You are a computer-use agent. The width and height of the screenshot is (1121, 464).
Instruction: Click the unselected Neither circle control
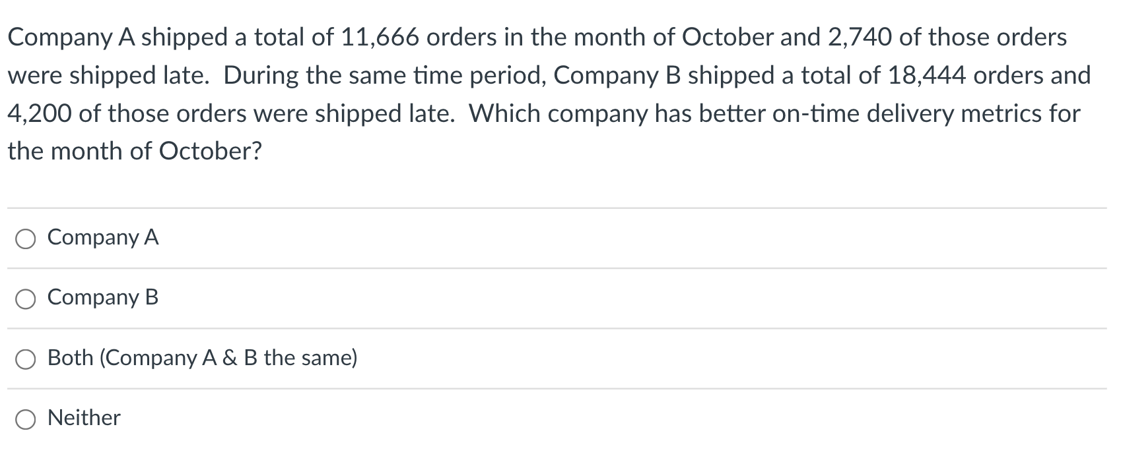25,419
